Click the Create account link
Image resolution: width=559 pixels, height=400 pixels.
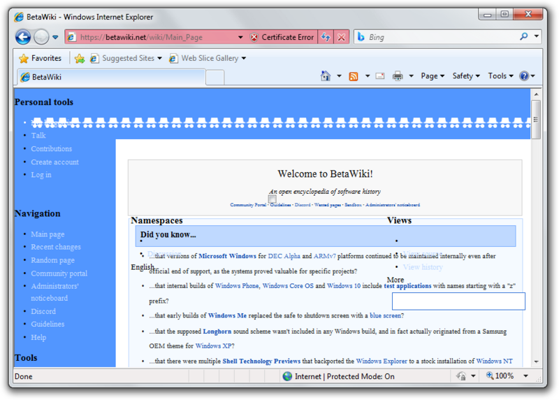(x=55, y=162)
